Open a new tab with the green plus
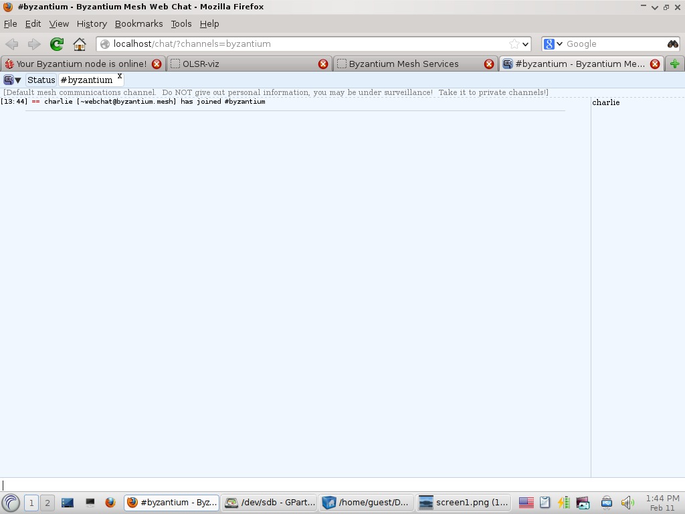This screenshot has height=514, width=685. [675, 64]
